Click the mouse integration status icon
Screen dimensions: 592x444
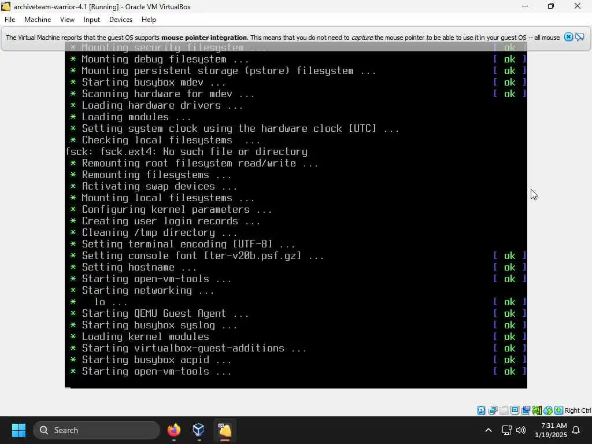pyautogui.click(x=548, y=410)
